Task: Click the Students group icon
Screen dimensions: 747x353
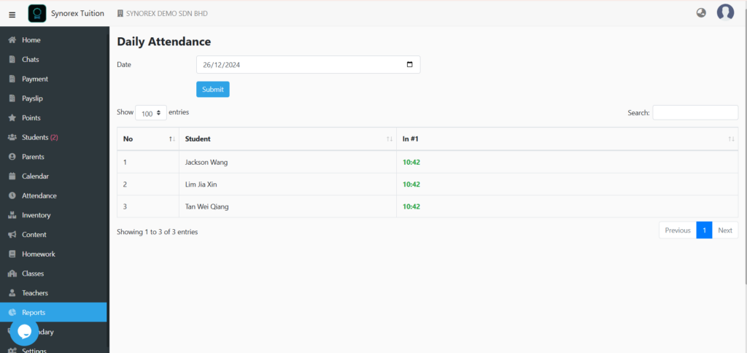Action: pyautogui.click(x=13, y=137)
